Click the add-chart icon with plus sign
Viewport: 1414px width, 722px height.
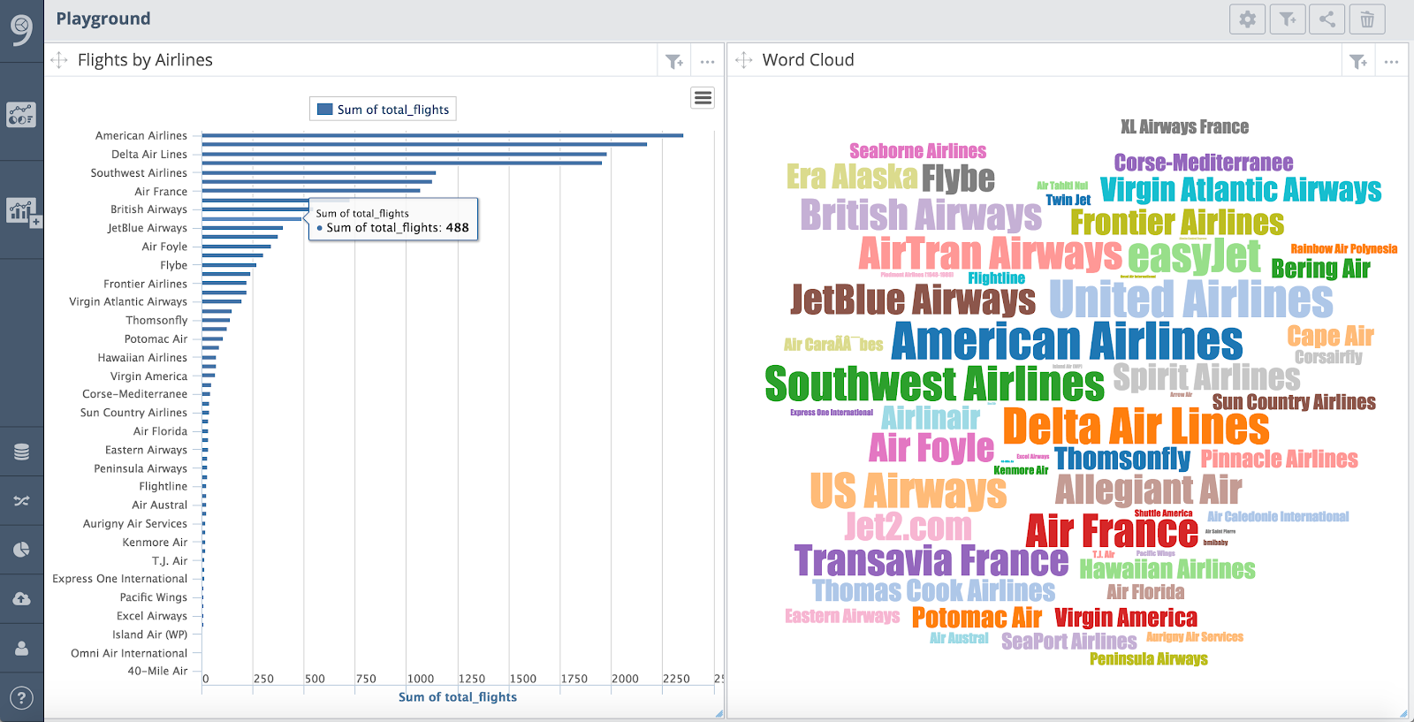22,211
